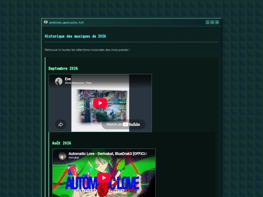
Task: Play the Automatic Love video
Action: 104,178
